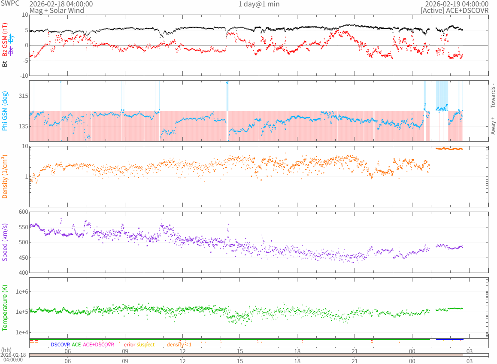Click the brown time range bar at bottom
Image resolution: width=497 pixels, height=364 pixels.
click(246, 355)
